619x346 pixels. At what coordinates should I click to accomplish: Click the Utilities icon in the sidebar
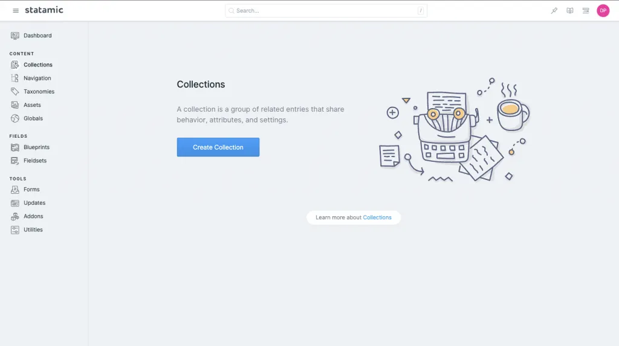(x=15, y=229)
